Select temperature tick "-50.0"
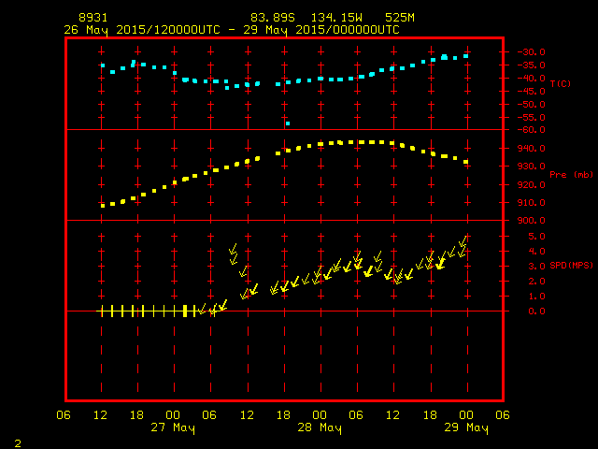 coord(531,105)
